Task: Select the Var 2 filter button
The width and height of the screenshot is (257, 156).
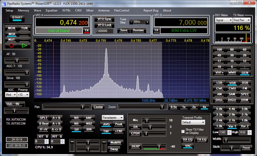Action: 244,126
